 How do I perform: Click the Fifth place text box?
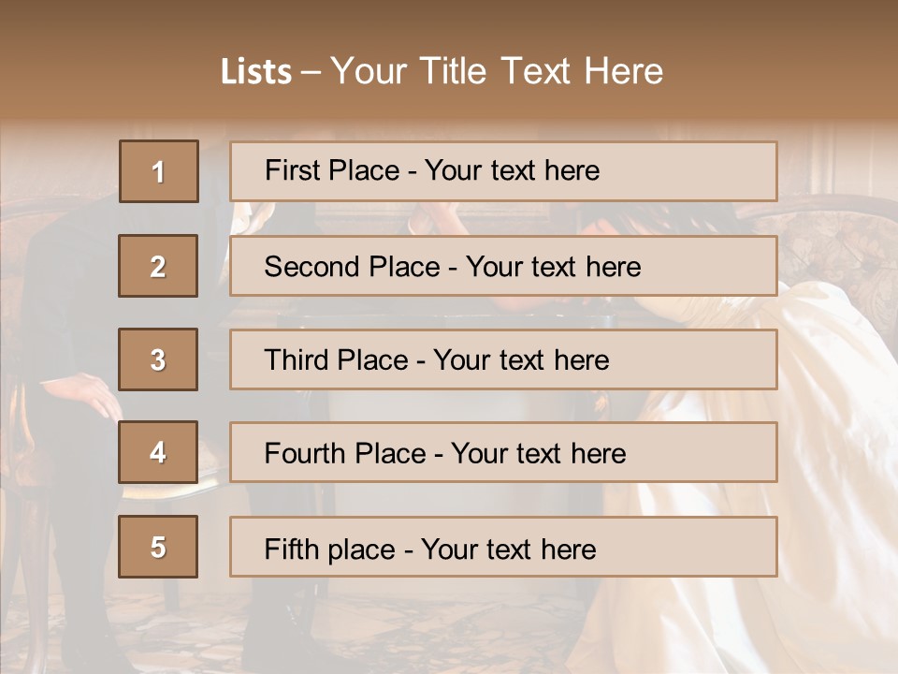pyautogui.click(x=503, y=547)
